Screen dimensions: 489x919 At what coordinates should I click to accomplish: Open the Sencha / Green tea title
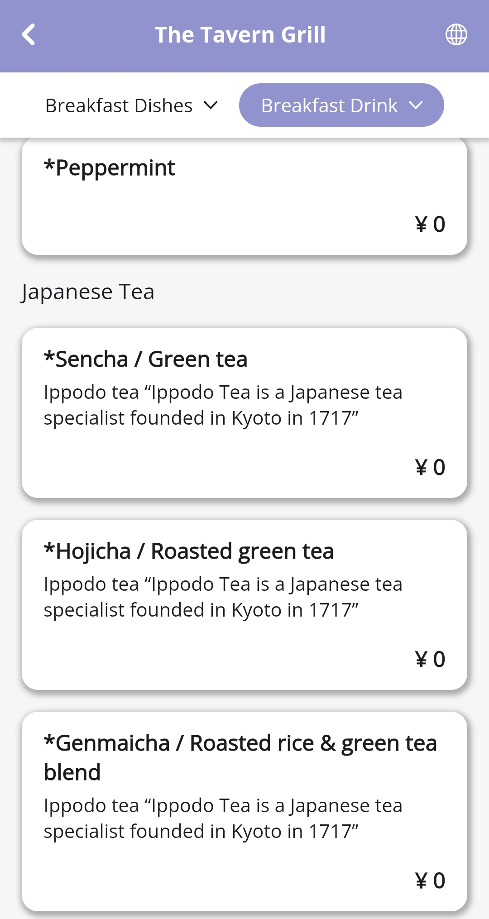tap(146, 359)
